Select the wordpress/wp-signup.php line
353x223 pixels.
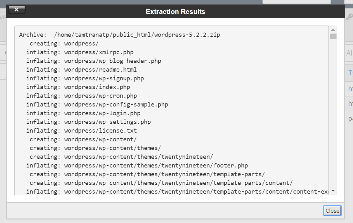85,78
